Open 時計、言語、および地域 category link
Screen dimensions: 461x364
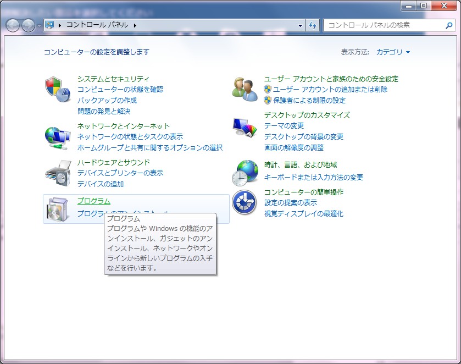tap(301, 165)
